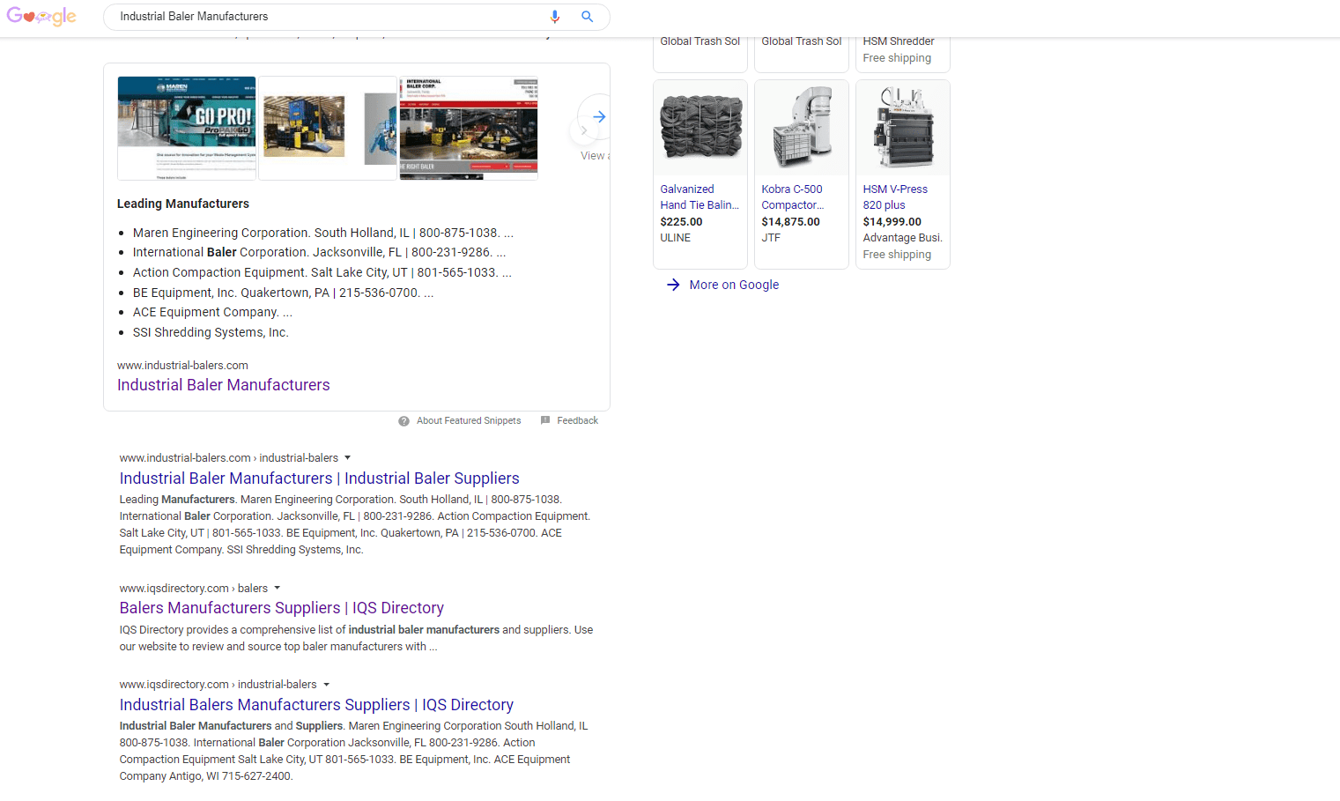
Task: Open Balers Manufacturers Suppliers IQS Directory result
Action: click(x=281, y=608)
